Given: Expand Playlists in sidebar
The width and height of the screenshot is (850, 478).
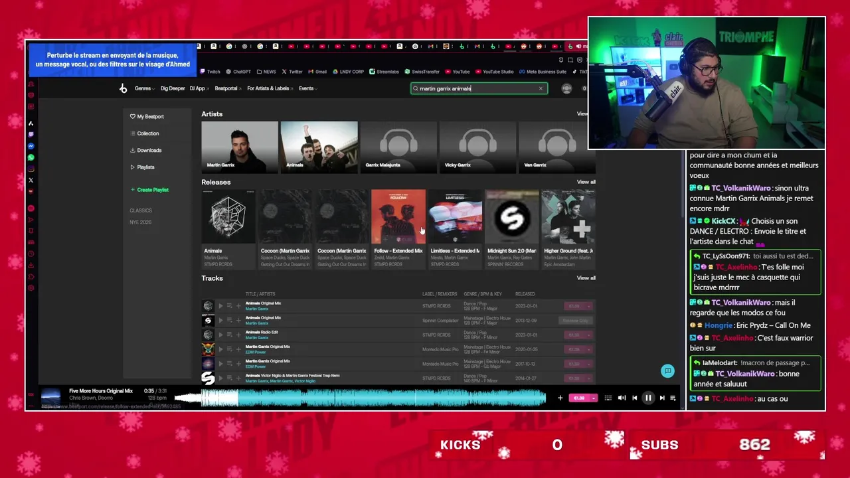Looking at the screenshot, I should click(x=142, y=167).
